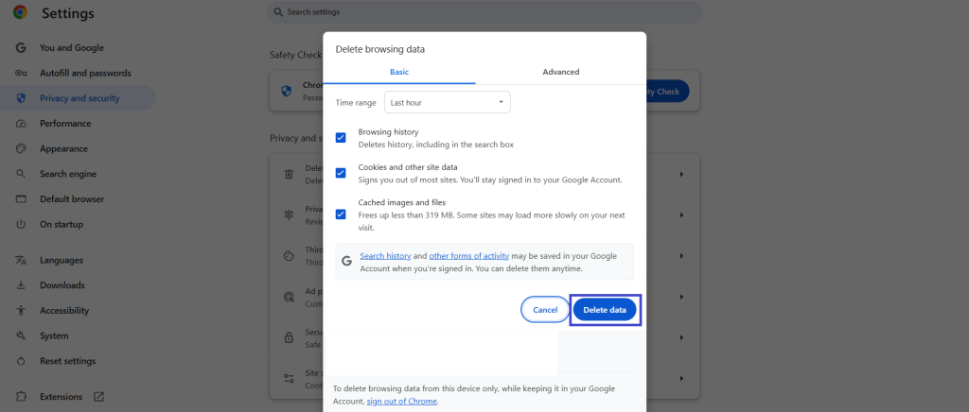Click the "Time range" label text
This screenshot has width=969, height=412.
(x=356, y=103)
